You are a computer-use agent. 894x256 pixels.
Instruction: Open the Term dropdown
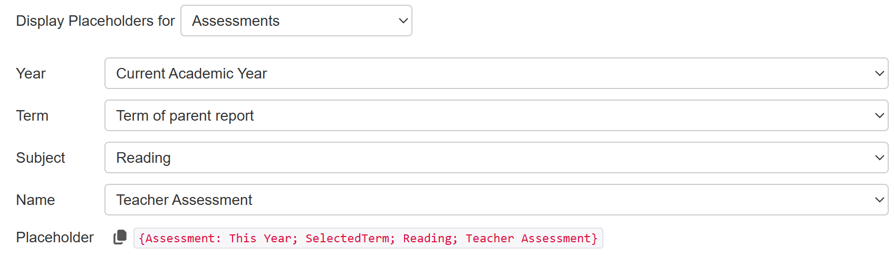point(496,115)
